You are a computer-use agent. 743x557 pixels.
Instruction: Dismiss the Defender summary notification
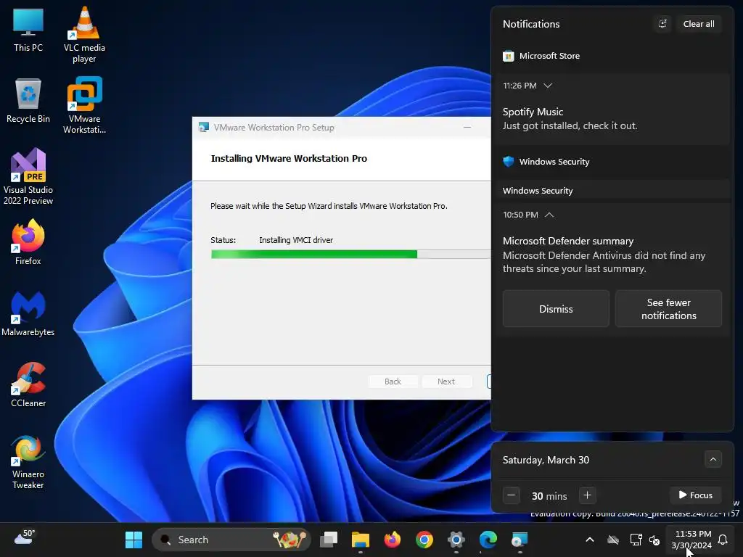tap(556, 309)
